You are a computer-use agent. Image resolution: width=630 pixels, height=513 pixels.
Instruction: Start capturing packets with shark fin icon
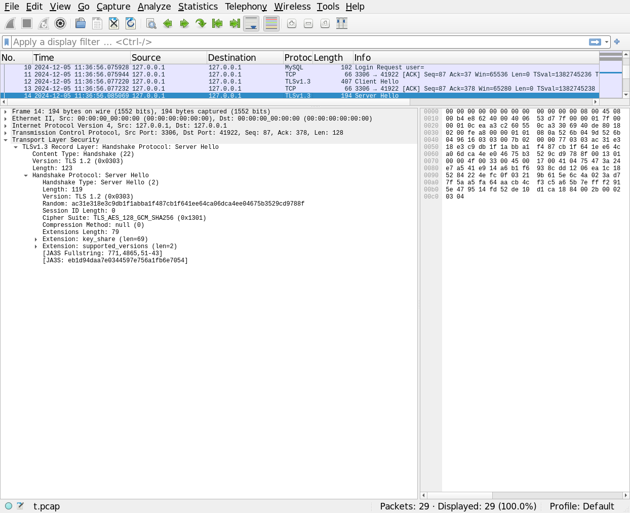(x=10, y=23)
